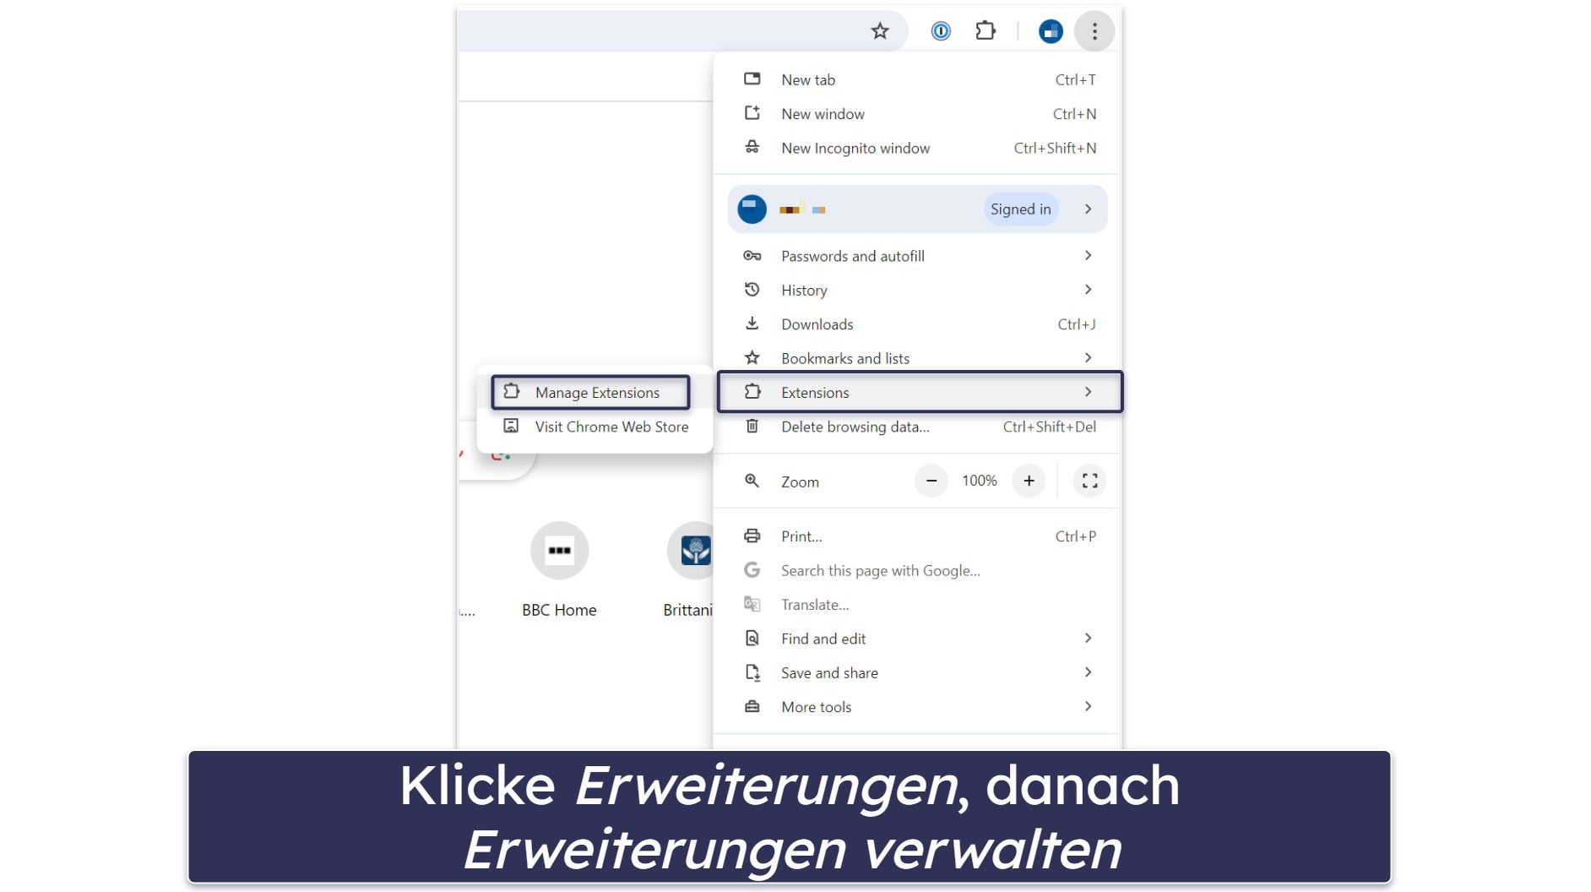The width and height of the screenshot is (1591, 892).
Task: Click the Incognito icon
Action: pyautogui.click(x=752, y=148)
